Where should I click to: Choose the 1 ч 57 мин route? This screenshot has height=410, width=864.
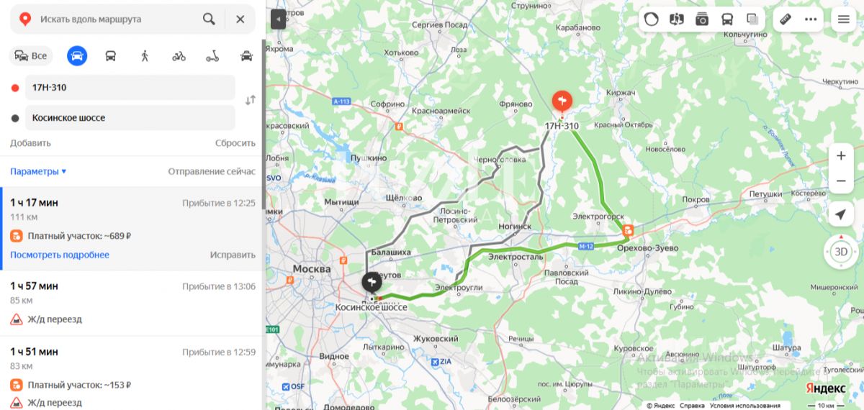click(x=132, y=303)
